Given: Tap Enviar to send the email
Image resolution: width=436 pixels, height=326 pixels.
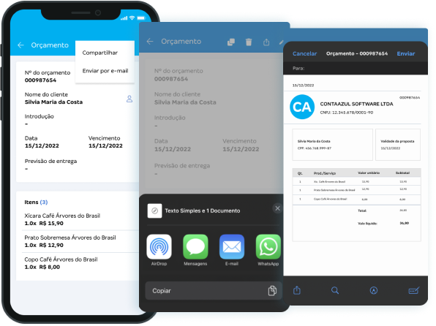Looking at the screenshot, I should click(406, 53).
